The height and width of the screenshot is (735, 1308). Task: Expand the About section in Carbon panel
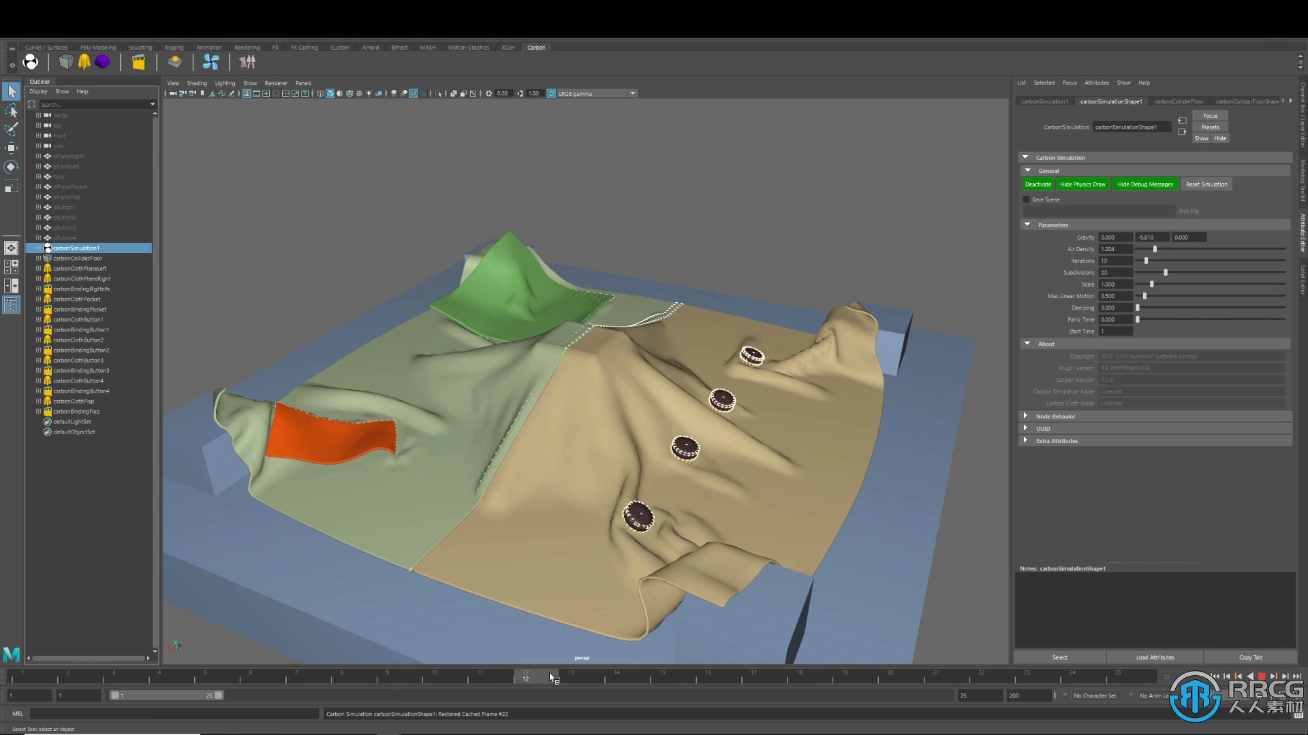pos(1028,343)
